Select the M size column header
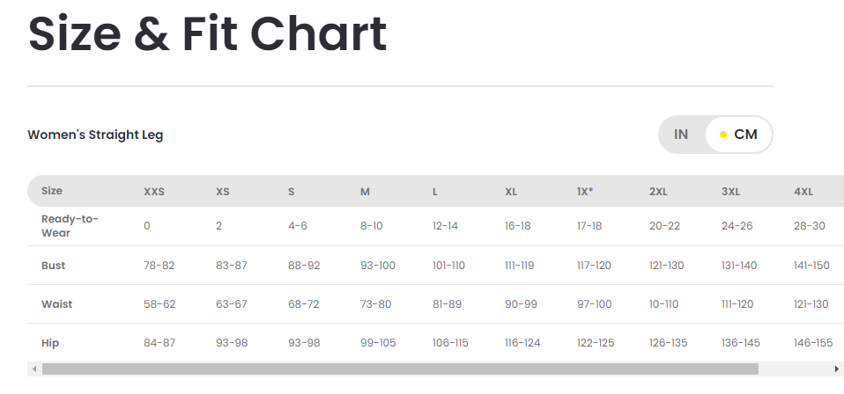 pos(365,192)
